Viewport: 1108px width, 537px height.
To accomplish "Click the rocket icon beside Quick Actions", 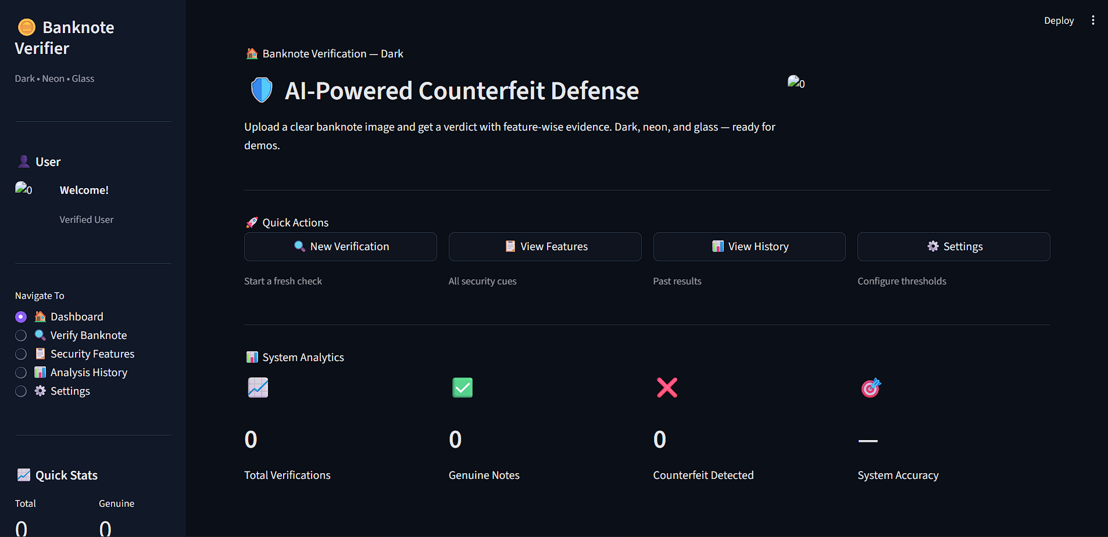I will pyautogui.click(x=252, y=222).
